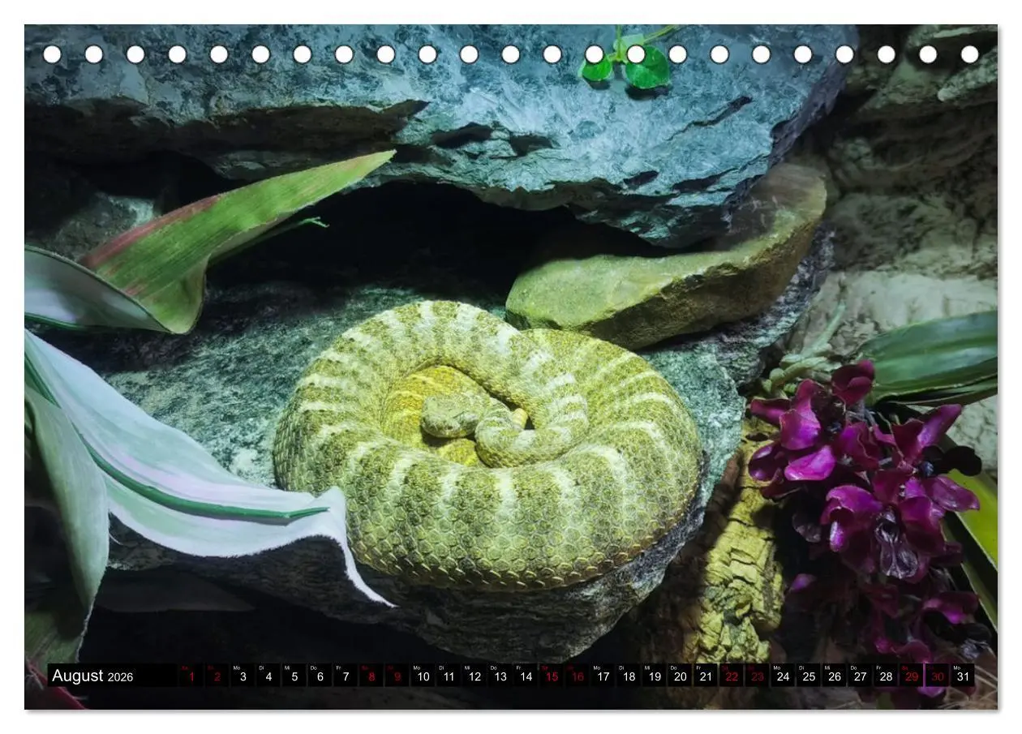This screenshot has height=734, width=1022.
Task: Pick date 31 at the strip's end
Action: click(x=963, y=676)
